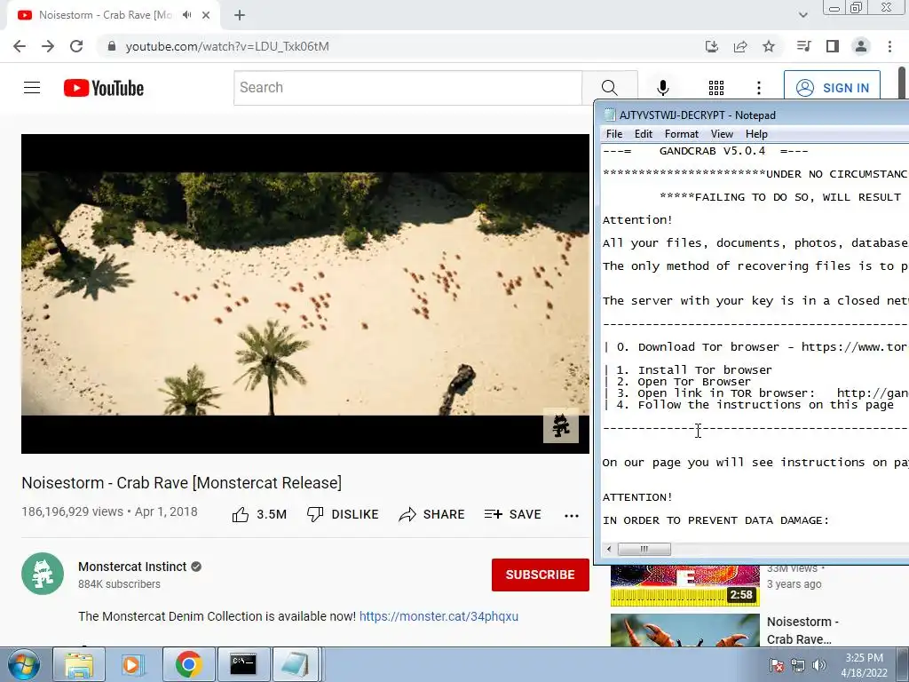
Task: Open Monstercat Instinct channel avatar
Action: pos(43,574)
